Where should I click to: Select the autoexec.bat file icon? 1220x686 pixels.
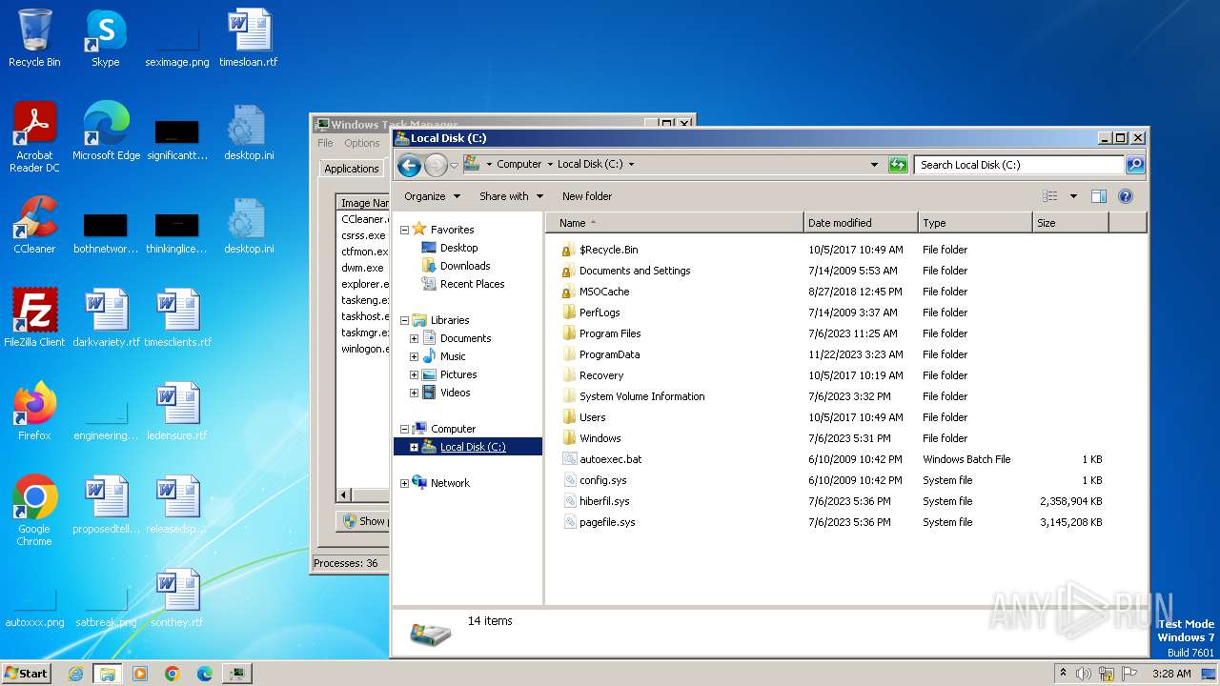tap(569, 459)
